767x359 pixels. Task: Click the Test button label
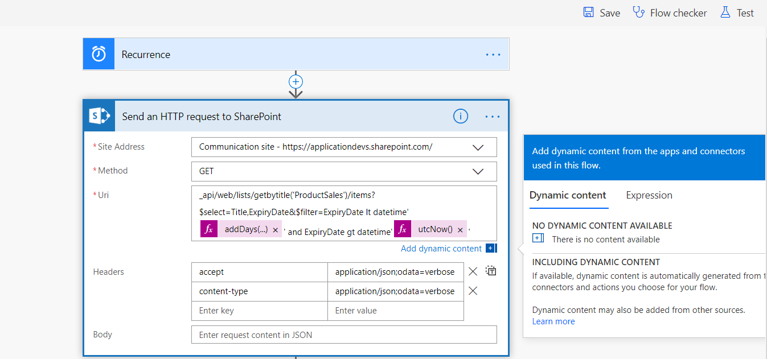[745, 13]
